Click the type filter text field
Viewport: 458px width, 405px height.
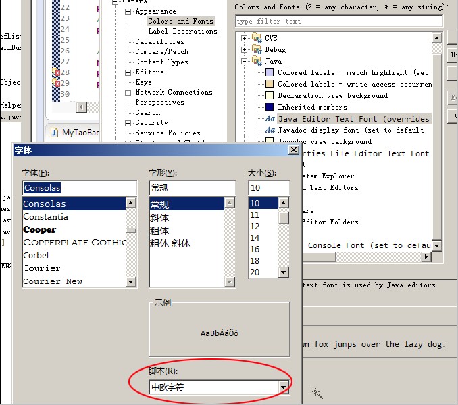(338, 22)
